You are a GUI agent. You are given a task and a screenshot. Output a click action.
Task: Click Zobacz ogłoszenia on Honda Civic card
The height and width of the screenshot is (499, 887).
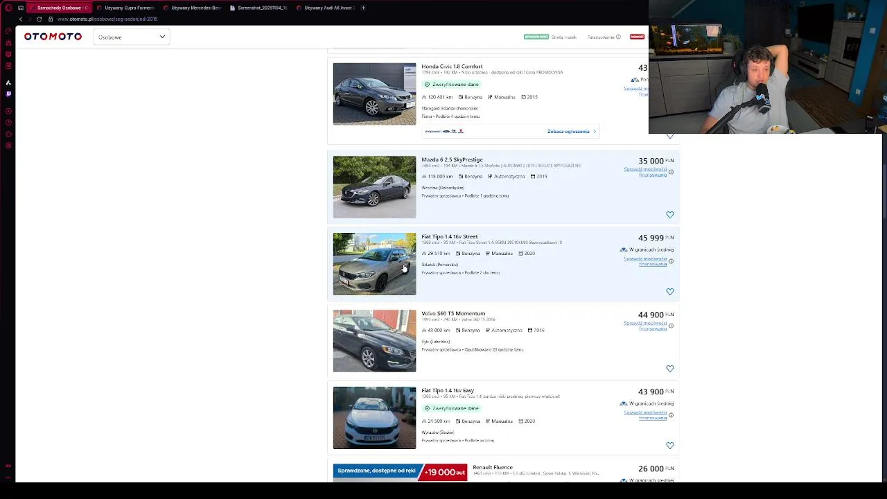(571, 131)
